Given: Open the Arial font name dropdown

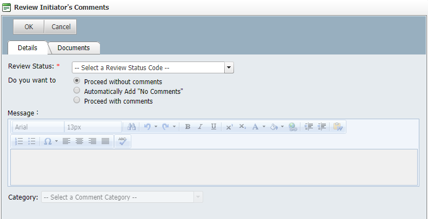Looking at the screenshot, I should click(38, 127).
